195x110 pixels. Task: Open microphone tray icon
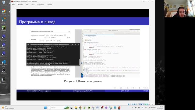[x=142, y=108]
